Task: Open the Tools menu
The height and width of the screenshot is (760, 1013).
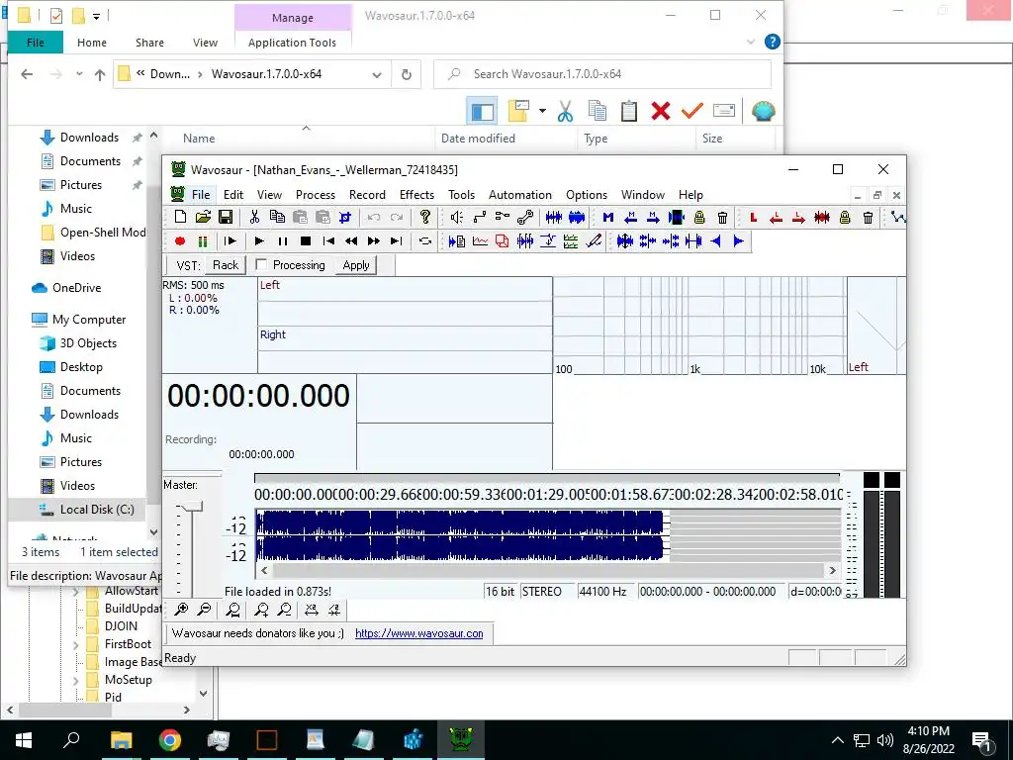Action: click(x=461, y=195)
